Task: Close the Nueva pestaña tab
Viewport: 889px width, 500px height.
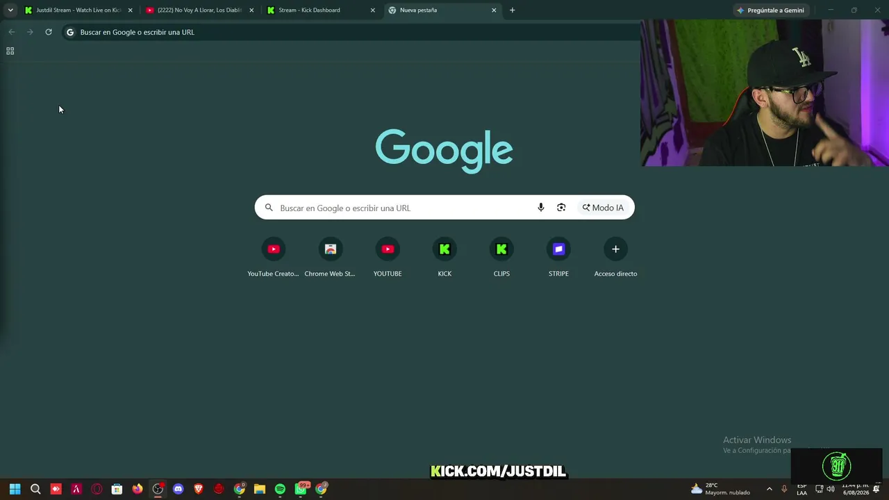Action: pyautogui.click(x=494, y=10)
